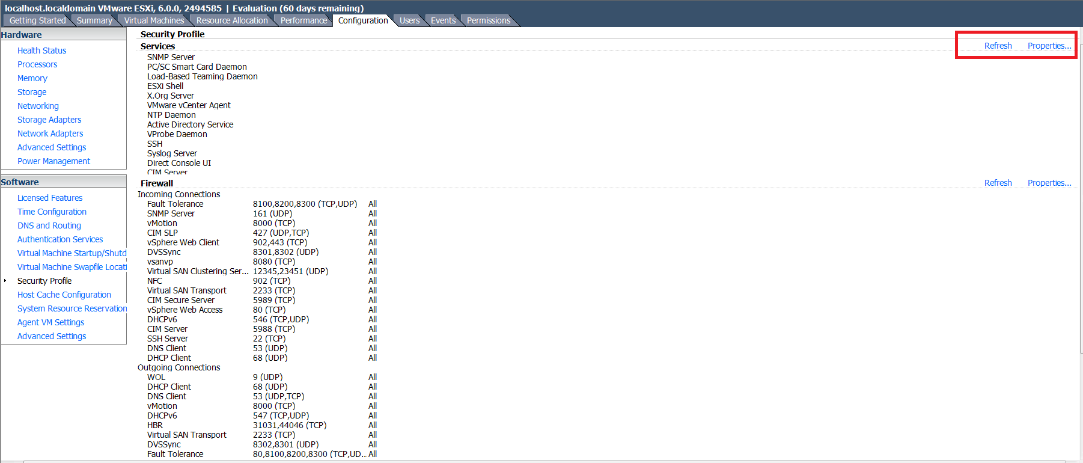Open Properties link for Services

pyautogui.click(x=1049, y=46)
